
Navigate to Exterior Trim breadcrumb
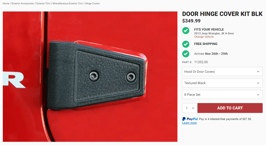point(43,3)
